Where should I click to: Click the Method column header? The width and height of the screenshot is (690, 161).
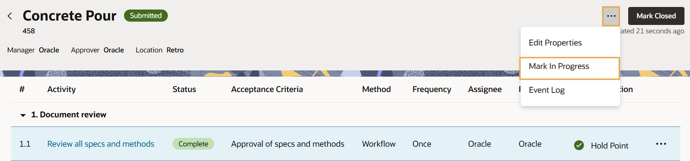[x=376, y=89]
